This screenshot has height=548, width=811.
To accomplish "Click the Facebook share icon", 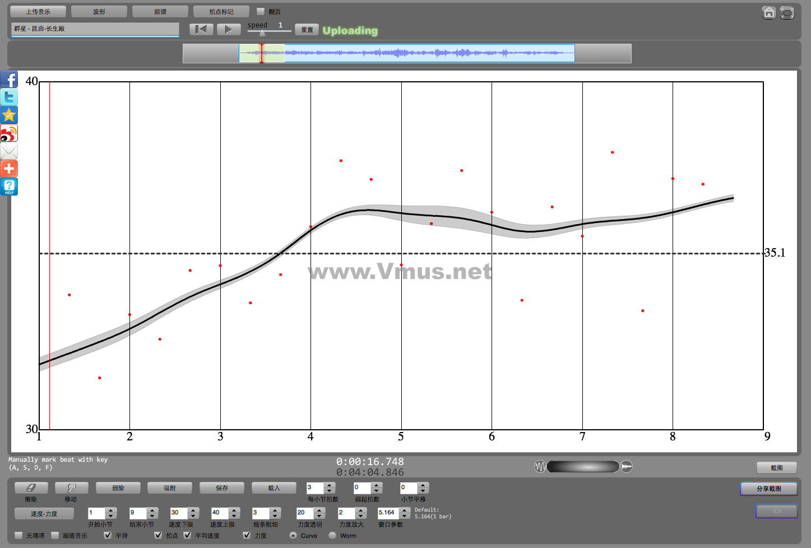I will [9, 80].
